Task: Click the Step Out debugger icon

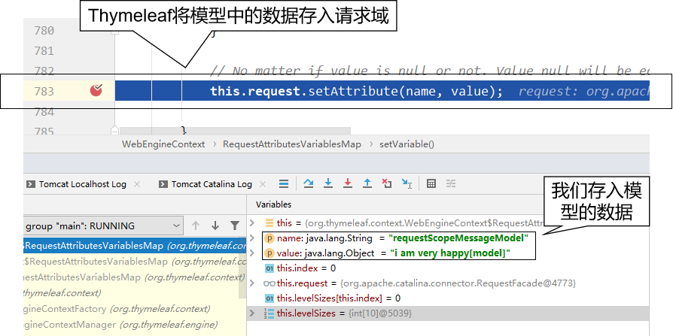Action: (x=367, y=183)
